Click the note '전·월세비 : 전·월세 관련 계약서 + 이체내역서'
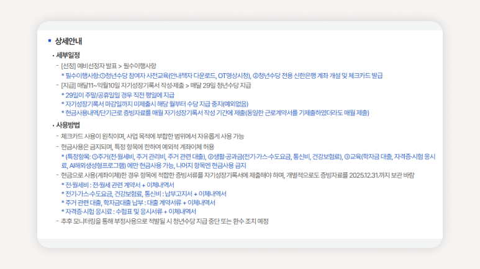The width and height of the screenshot is (480, 269). point(117,185)
